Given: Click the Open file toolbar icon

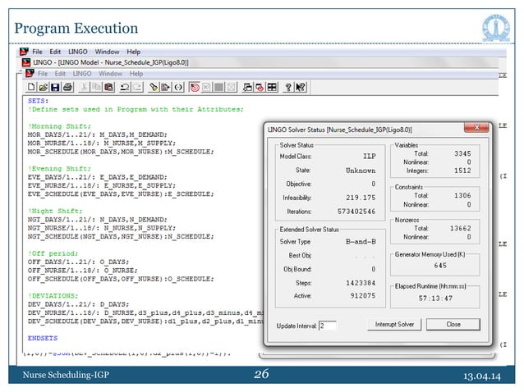Looking at the screenshot, I should (x=43, y=85).
